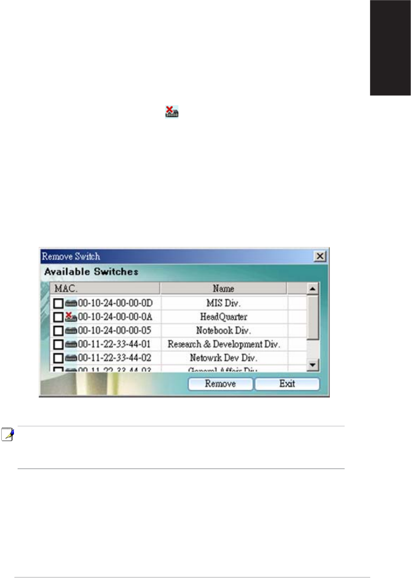Viewport: 411px width, 578px height.
Task: Click the switch icon beside 00-11-22-33-44-01
Action: (71, 345)
